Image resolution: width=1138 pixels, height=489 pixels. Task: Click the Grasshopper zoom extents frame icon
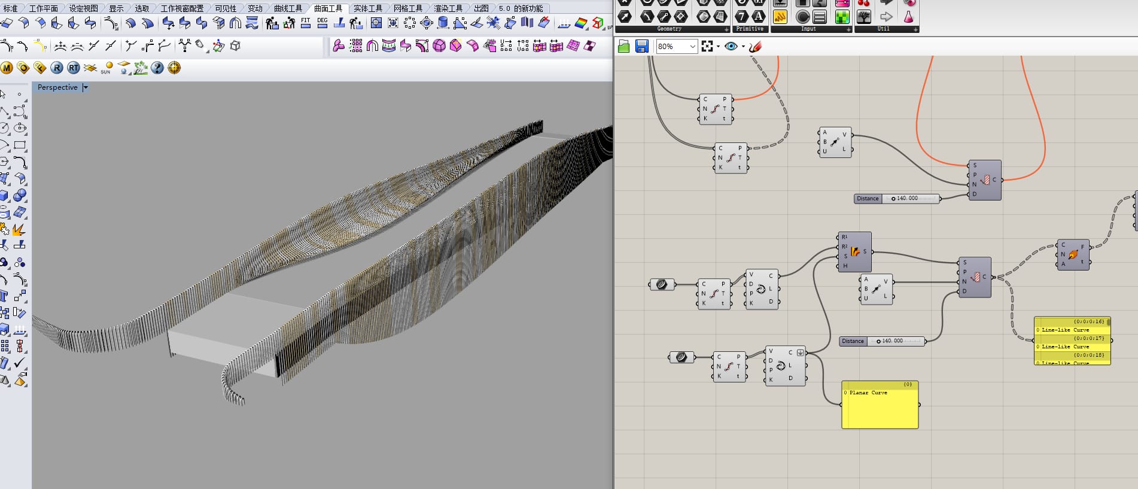point(707,46)
